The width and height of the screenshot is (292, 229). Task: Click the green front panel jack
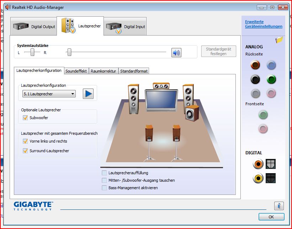point(263,115)
